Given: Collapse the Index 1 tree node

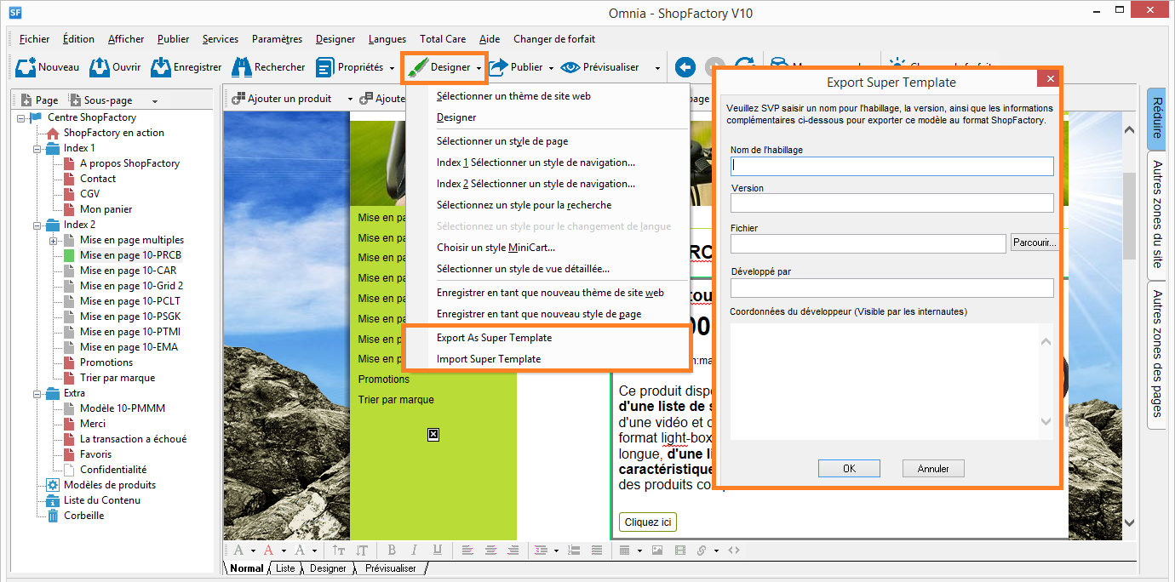Looking at the screenshot, I should click(x=37, y=148).
